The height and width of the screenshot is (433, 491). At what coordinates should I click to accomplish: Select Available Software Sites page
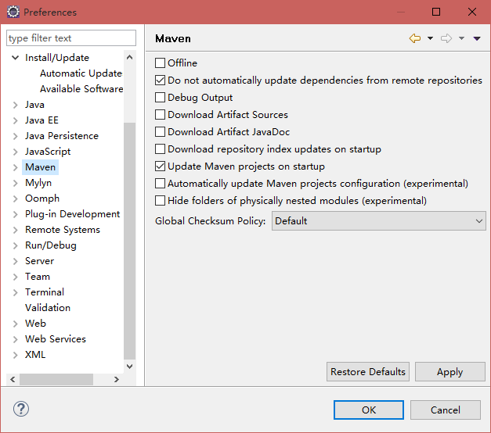[x=81, y=89]
